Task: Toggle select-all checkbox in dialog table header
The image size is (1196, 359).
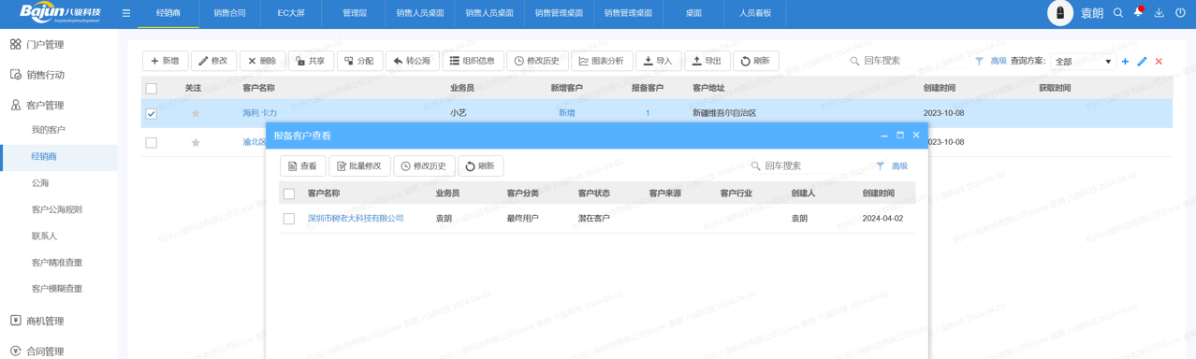Action: pos(289,194)
